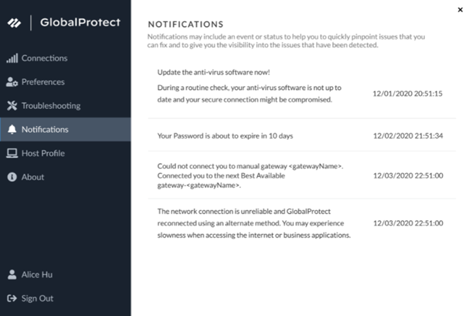Show the About page
470x316 pixels.
click(33, 177)
